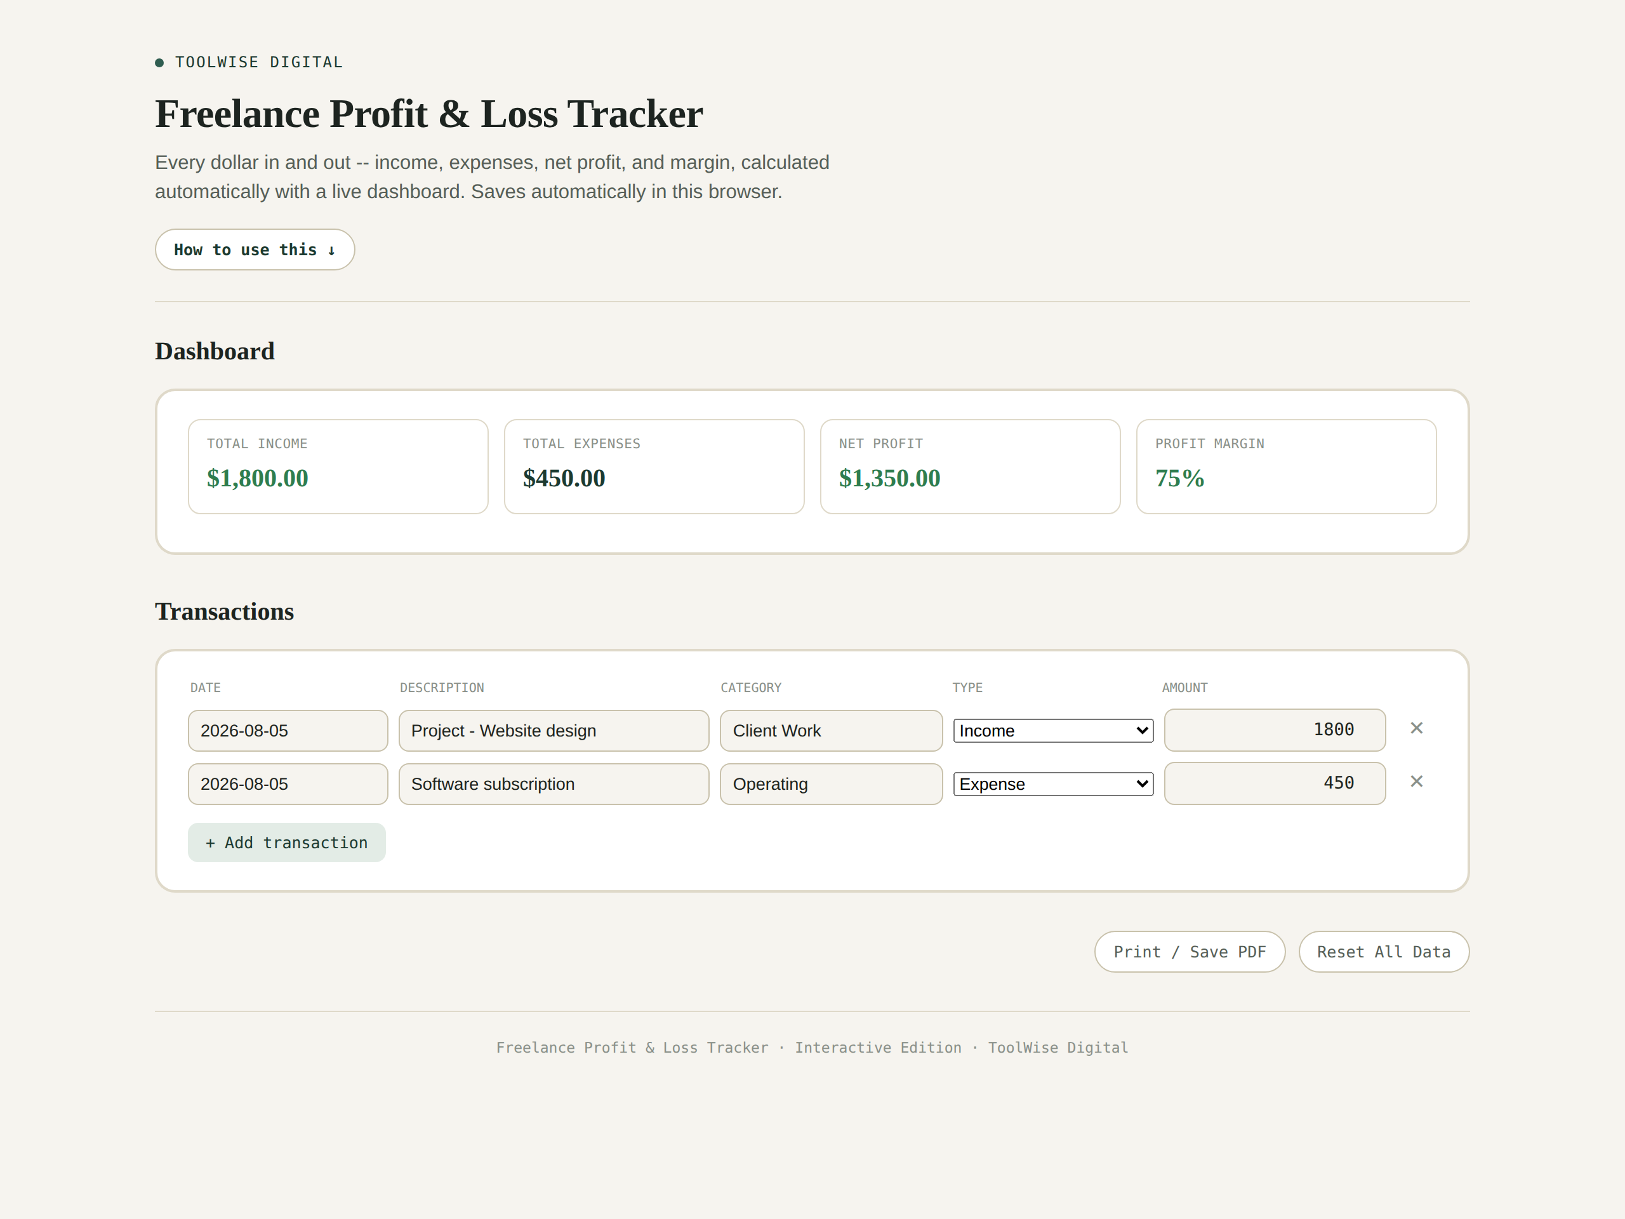Open the Income type dropdown
Image resolution: width=1625 pixels, height=1219 pixels.
click(1052, 731)
